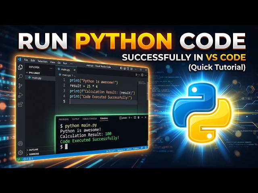
Task: Open the Run and Debug view
Action: 20,95
